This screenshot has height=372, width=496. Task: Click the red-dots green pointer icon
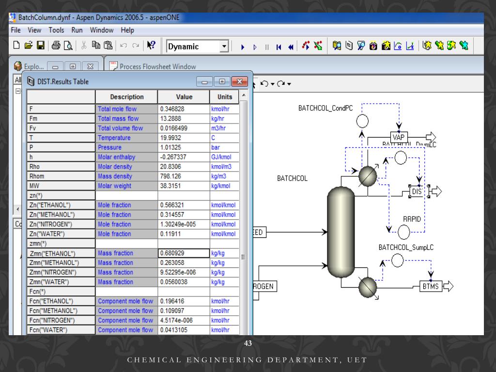pyautogui.click(x=318, y=46)
